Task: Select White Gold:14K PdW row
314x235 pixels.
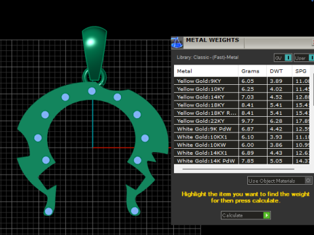Action: coord(241,161)
